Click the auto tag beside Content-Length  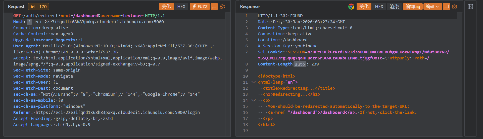tap(300, 64)
